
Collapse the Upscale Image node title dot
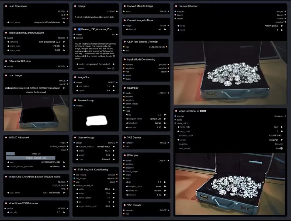point(75,138)
